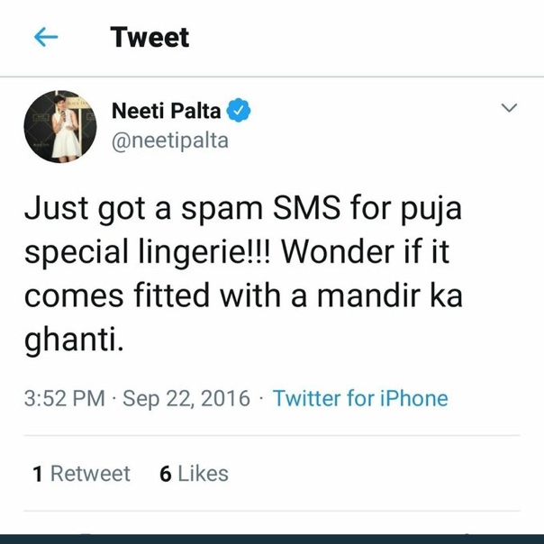Click the word "lingerie!!!" in the tweet

pos(204,253)
